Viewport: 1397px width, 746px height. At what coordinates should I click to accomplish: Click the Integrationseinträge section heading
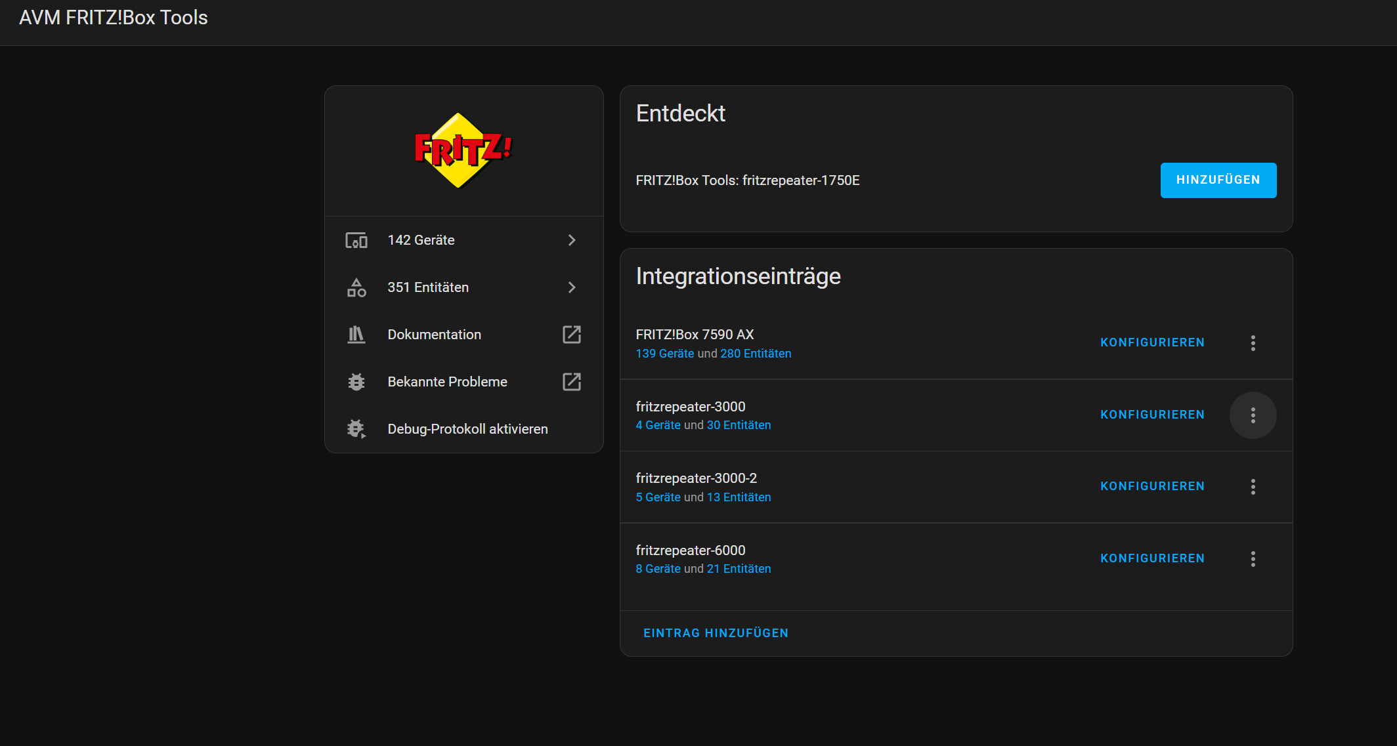(738, 276)
